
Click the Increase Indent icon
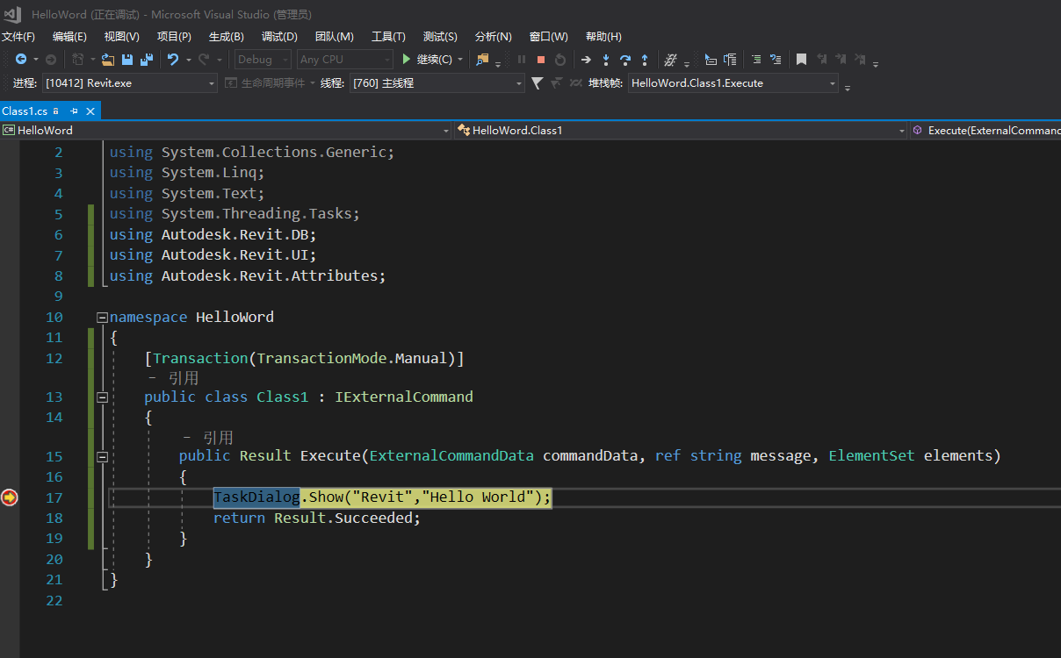(x=756, y=60)
